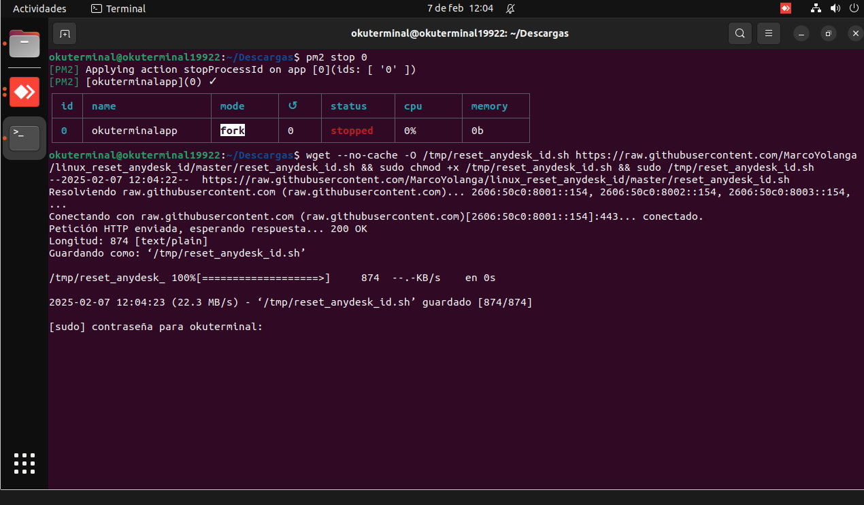The height and width of the screenshot is (505, 864).
Task: Click the highlighted 'fork' mode cell
Action: point(232,130)
